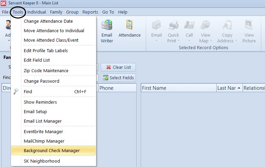Select Background Check Manager menu entry
The image size is (265, 167).
point(52,150)
